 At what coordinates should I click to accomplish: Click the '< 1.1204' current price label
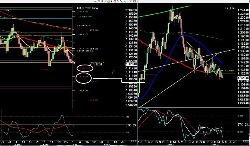pyautogui.click(x=96, y=64)
